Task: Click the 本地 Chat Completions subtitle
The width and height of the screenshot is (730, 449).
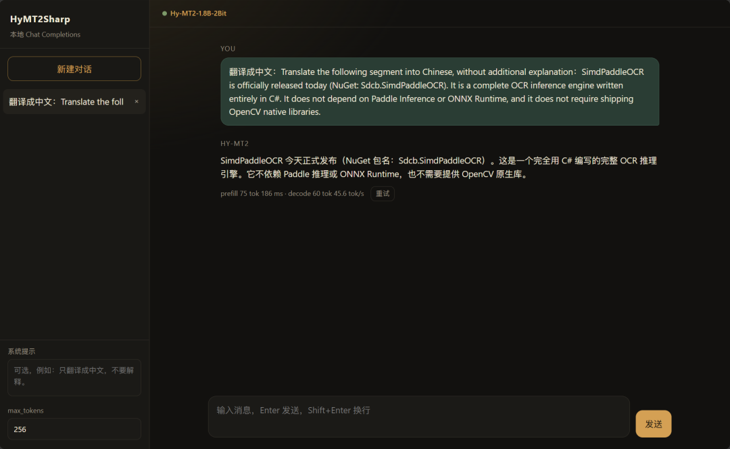Action: point(45,34)
